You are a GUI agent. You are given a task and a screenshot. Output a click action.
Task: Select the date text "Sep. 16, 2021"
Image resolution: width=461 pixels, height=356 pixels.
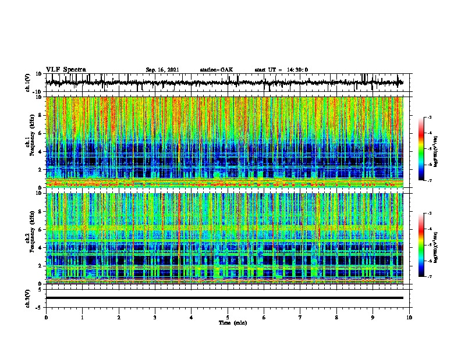(x=162, y=70)
